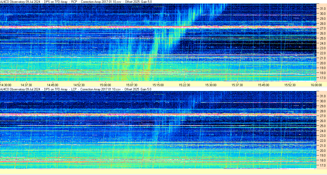Pick the 20.0 frequency label in LCP panel
327x175 pixels.
click(x=323, y=150)
